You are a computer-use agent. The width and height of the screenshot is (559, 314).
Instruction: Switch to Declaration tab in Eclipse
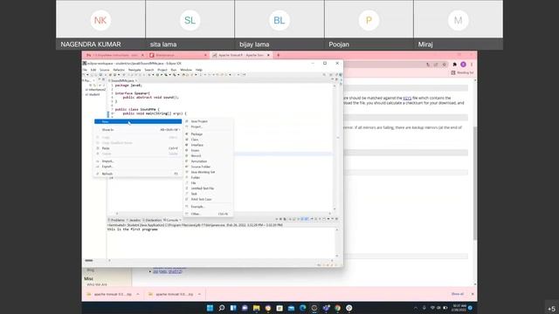(152, 221)
